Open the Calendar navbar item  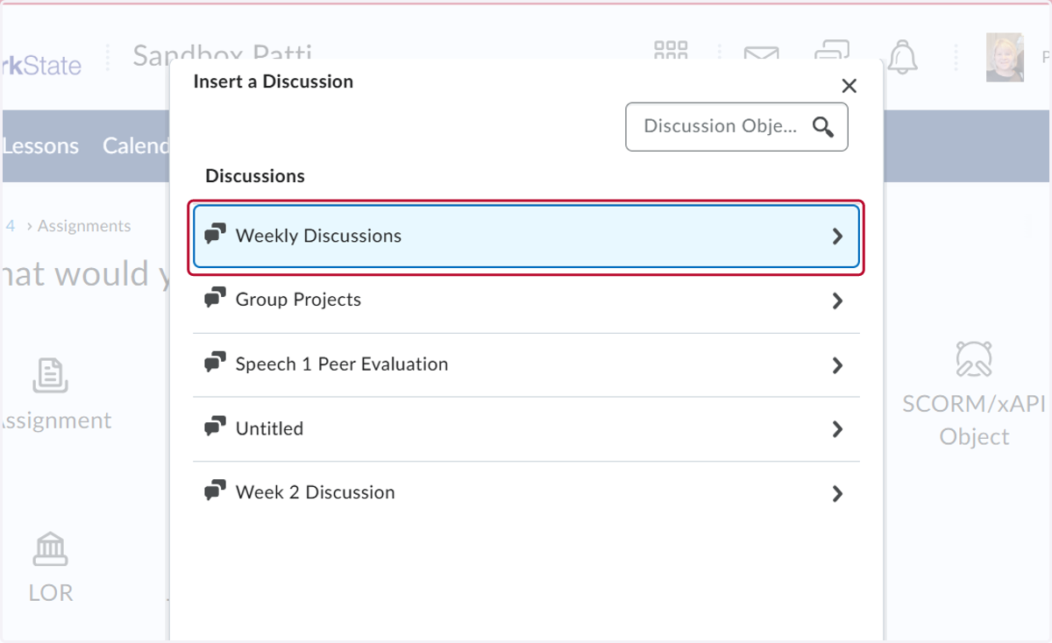136,145
